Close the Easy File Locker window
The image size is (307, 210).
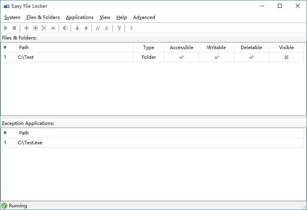pos(298,6)
